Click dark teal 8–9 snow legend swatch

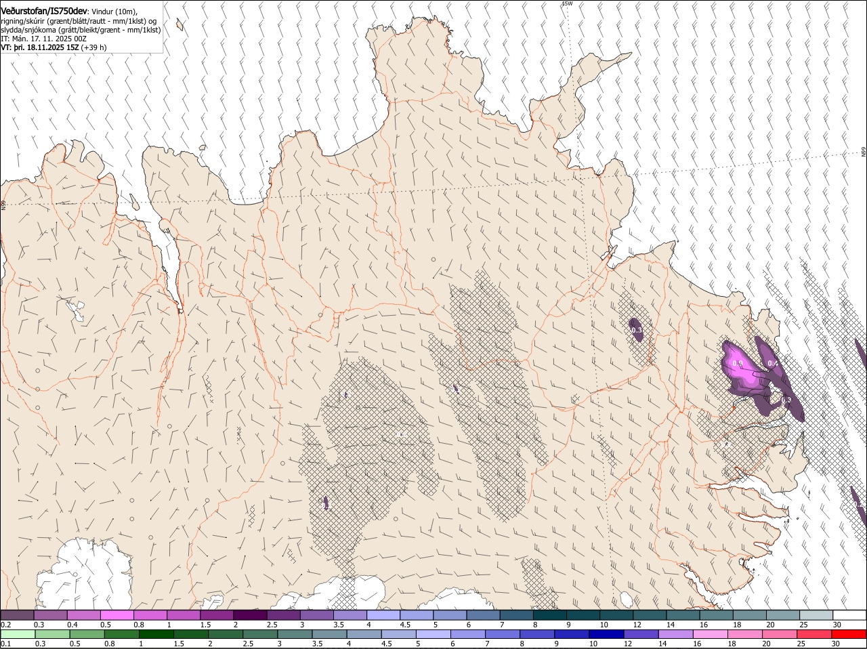click(x=551, y=615)
